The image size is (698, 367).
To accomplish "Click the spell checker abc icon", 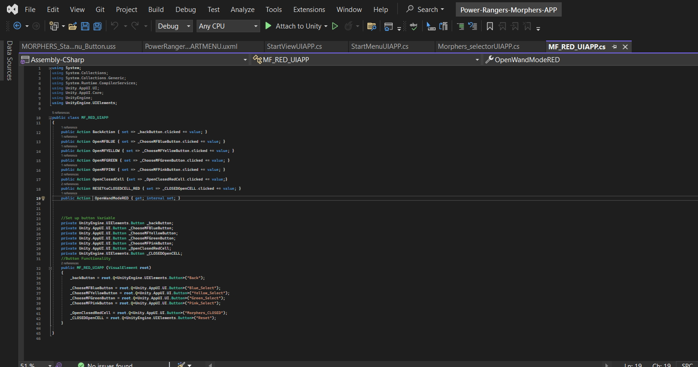I will [x=413, y=26].
